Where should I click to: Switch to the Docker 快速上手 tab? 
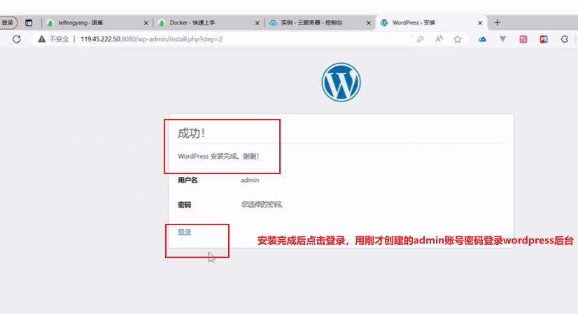[208, 23]
